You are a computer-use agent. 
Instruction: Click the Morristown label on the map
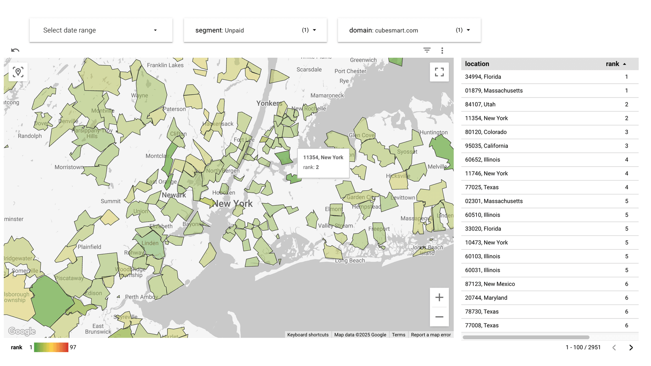point(69,167)
